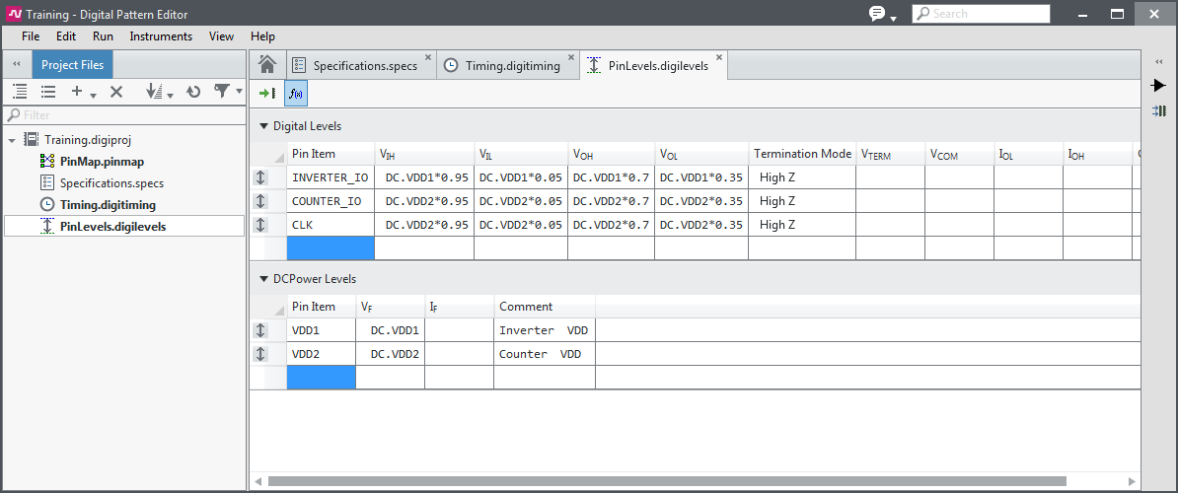Click level icon beside VDD1 row
Image resolution: width=1178 pixels, height=493 pixels.
point(259,330)
